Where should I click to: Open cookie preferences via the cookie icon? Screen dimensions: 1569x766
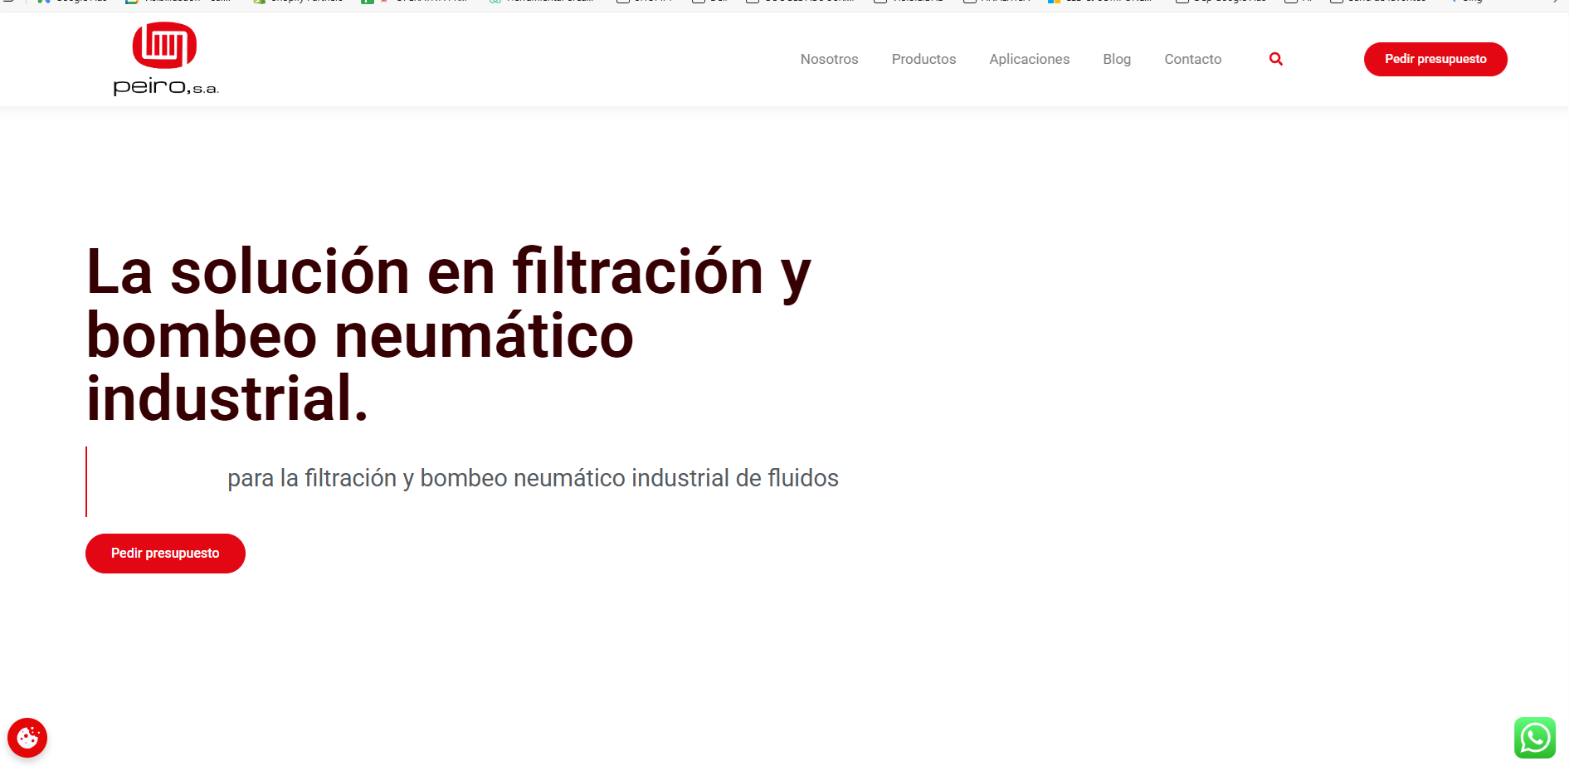pyautogui.click(x=27, y=738)
